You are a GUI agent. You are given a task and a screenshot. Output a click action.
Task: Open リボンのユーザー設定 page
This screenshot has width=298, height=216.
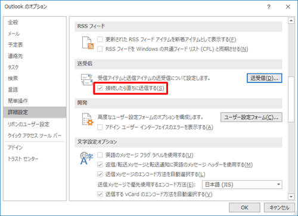(x=35, y=124)
